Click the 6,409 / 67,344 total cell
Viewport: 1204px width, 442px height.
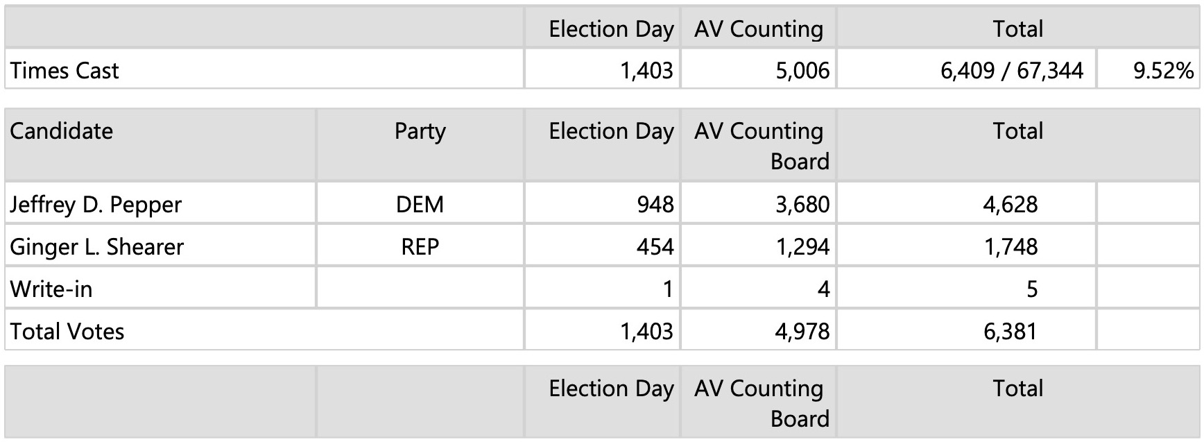pos(1011,71)
